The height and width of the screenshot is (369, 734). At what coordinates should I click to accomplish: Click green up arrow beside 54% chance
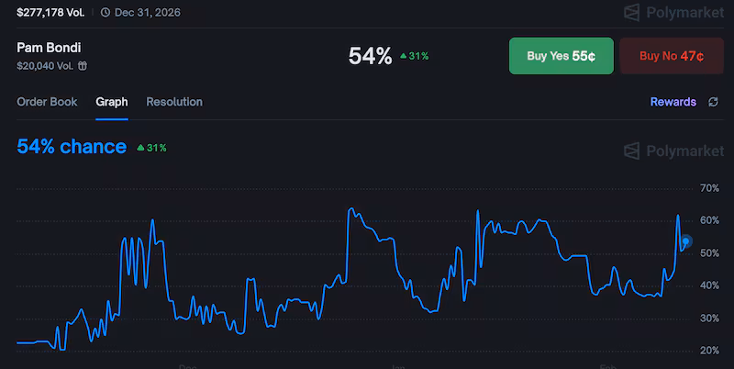140,147
